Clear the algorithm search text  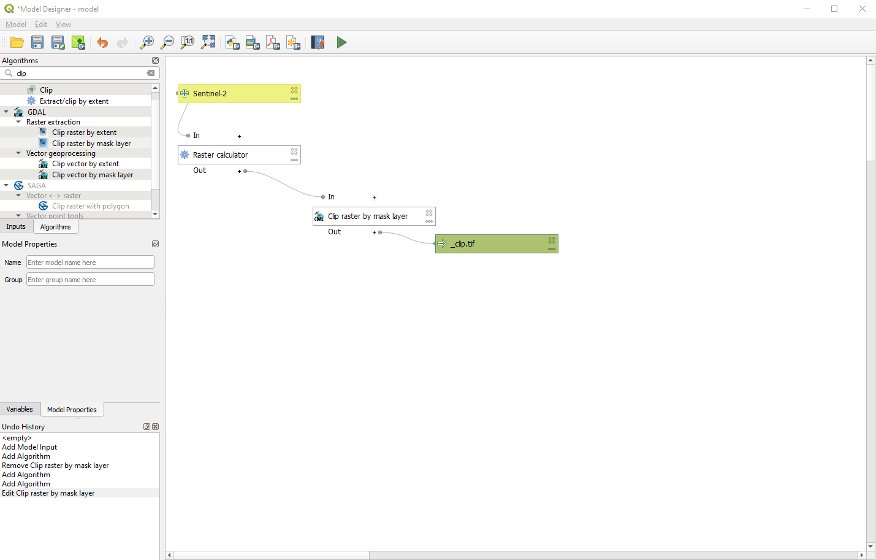[151, 73]
